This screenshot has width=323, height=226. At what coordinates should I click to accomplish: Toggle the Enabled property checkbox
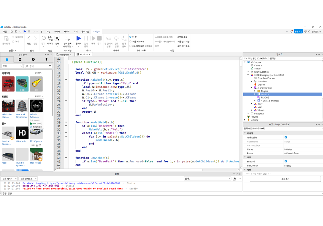click(286, 161)
